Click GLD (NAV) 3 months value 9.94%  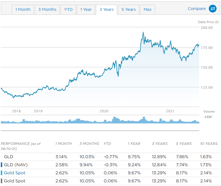point(86,165)
